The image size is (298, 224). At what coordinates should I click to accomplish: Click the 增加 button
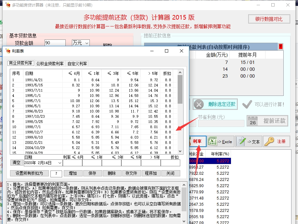73,173
